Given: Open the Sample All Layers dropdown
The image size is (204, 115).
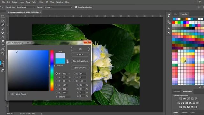Looking at the screenshot, I should click(58, 7).
